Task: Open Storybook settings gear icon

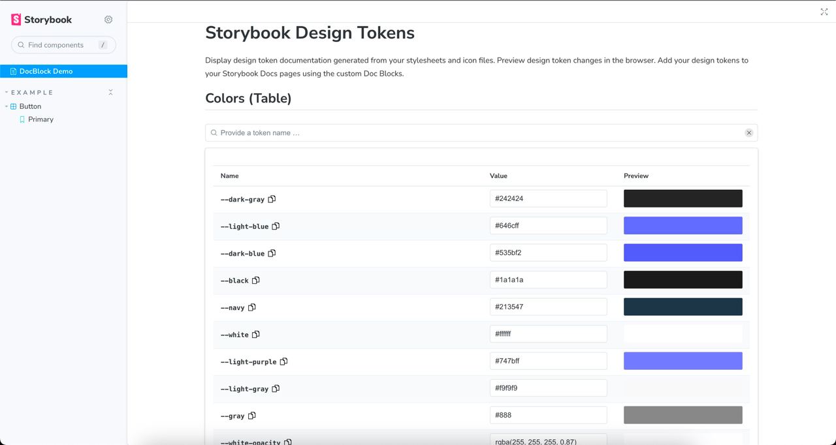Action: [108, 20]
